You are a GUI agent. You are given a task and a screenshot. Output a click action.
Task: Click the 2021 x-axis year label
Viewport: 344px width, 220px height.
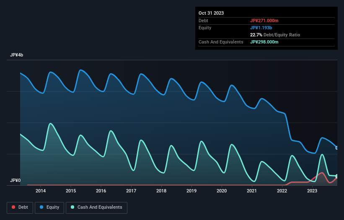point(252,191)
